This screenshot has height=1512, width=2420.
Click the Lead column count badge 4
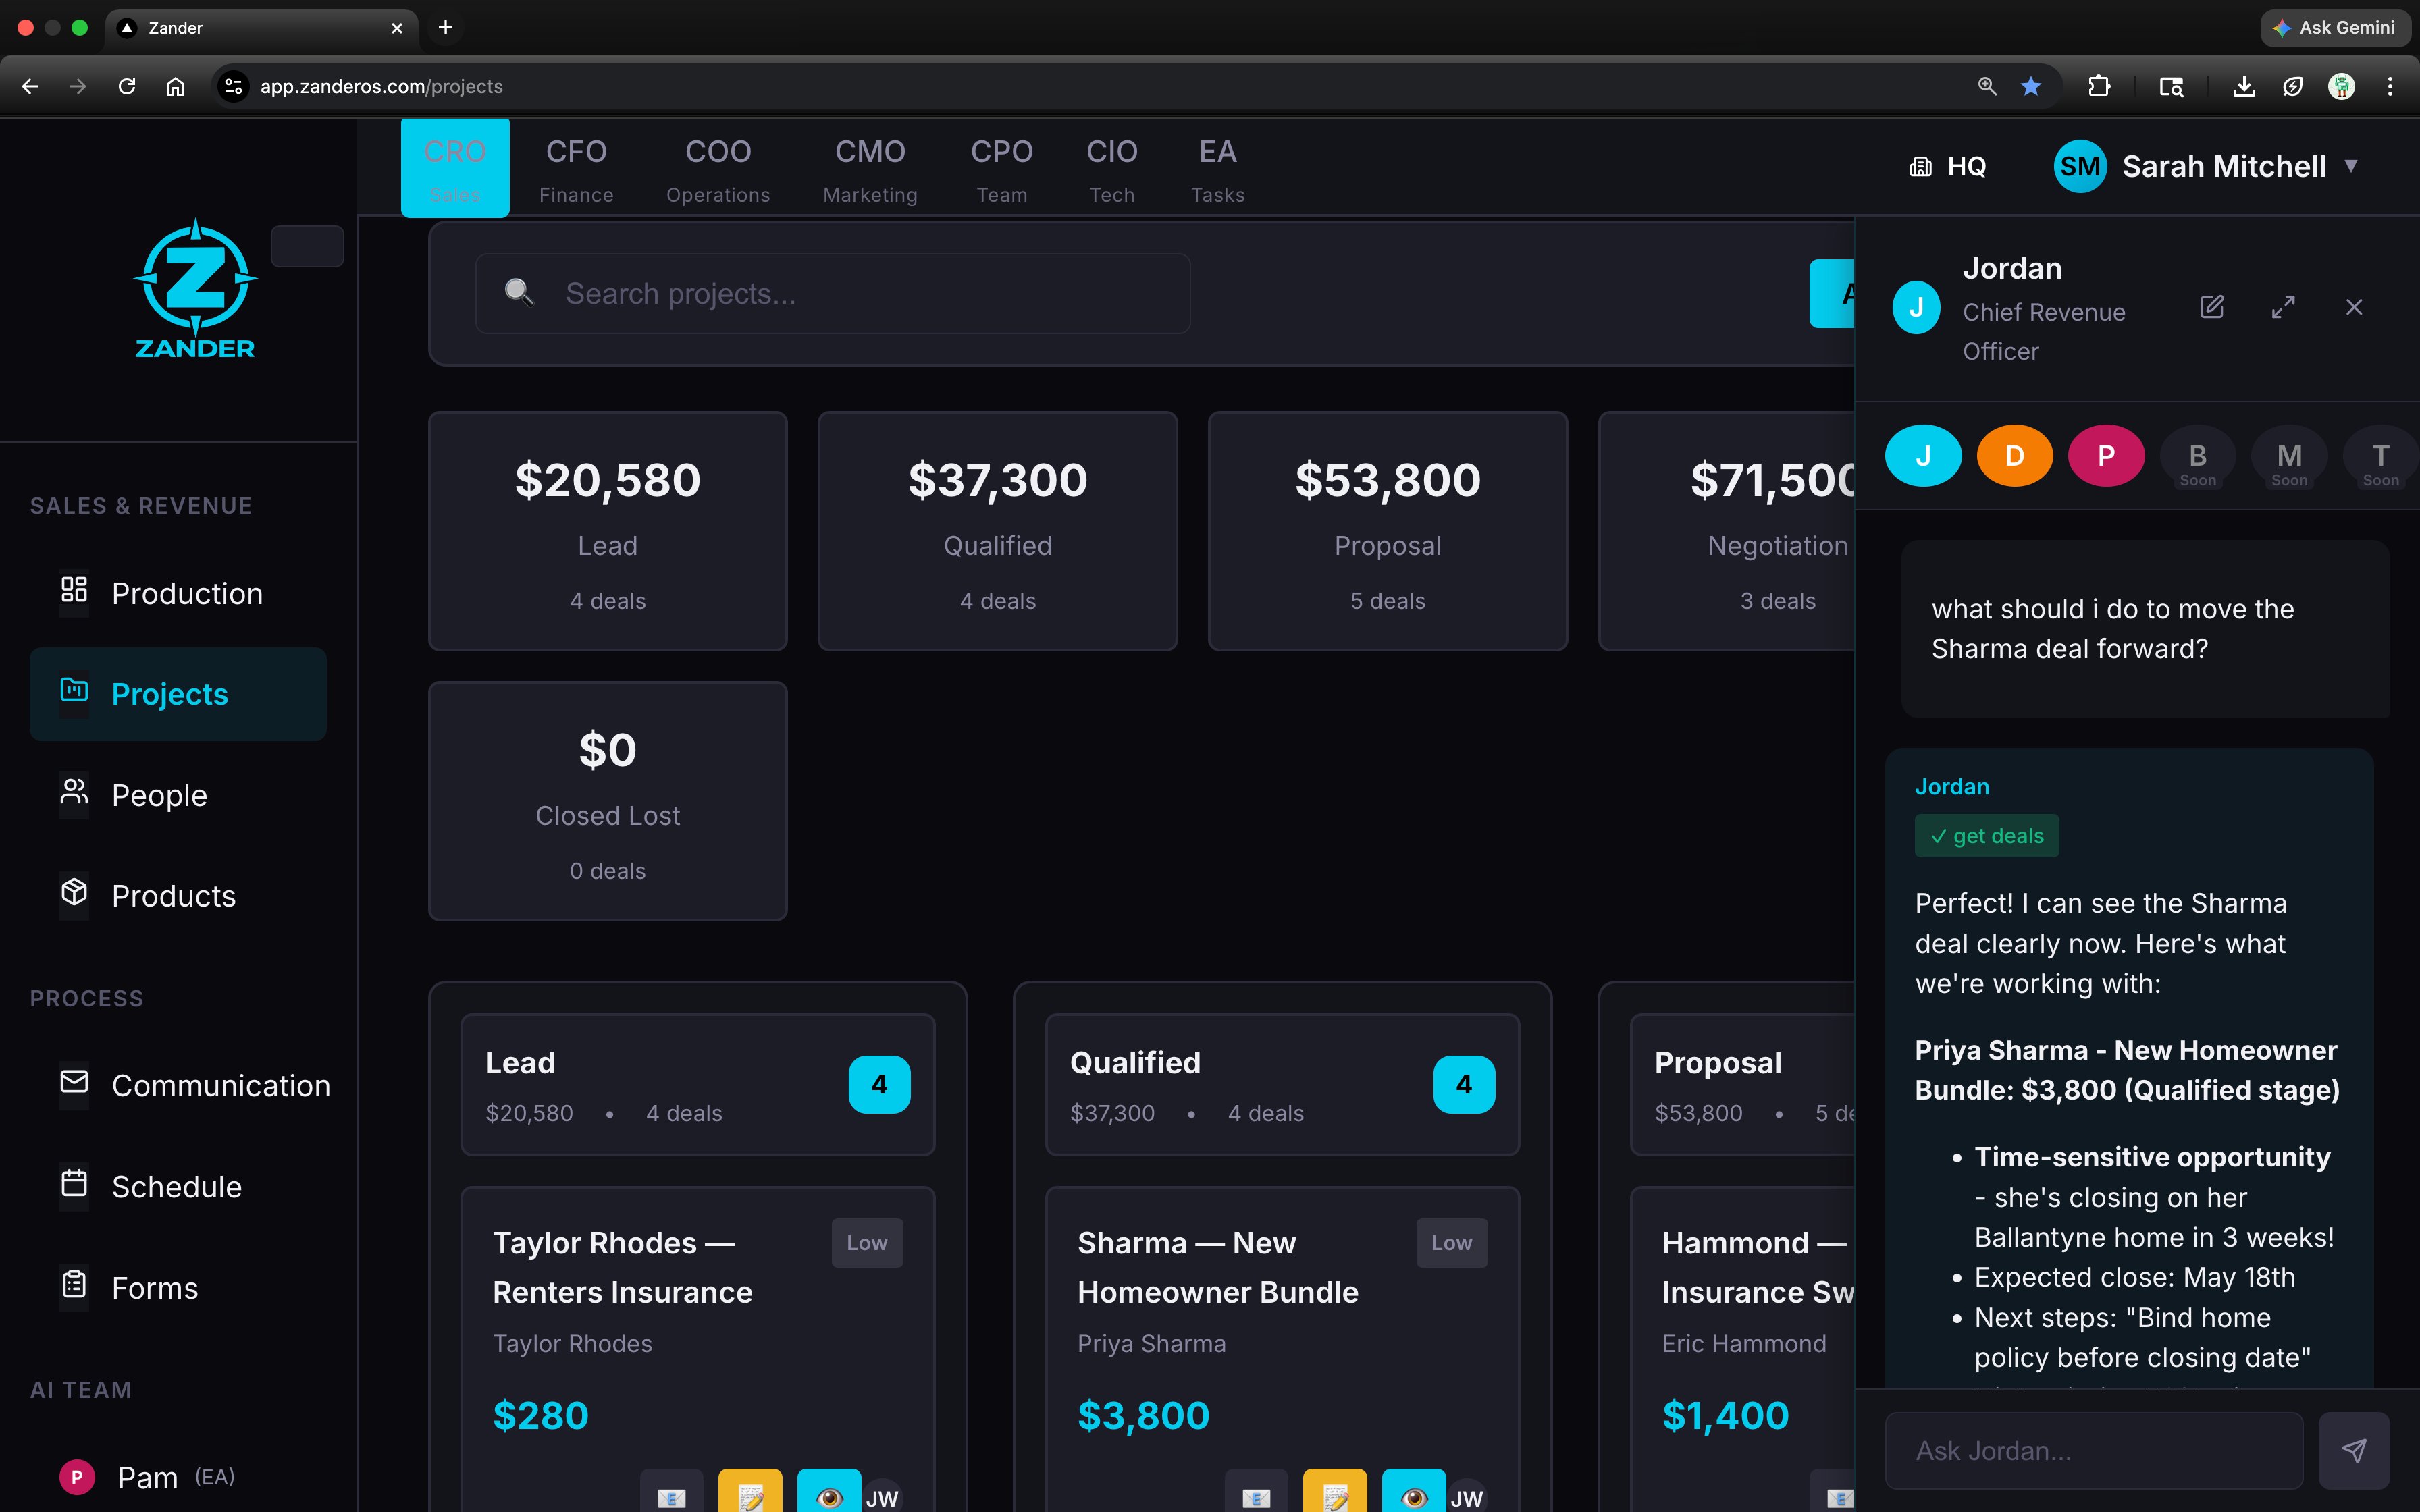(879, 1084)
